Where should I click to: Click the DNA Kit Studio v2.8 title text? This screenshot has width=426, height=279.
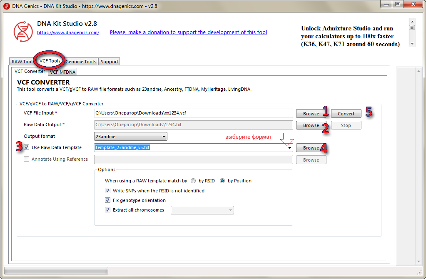[67, 24]
